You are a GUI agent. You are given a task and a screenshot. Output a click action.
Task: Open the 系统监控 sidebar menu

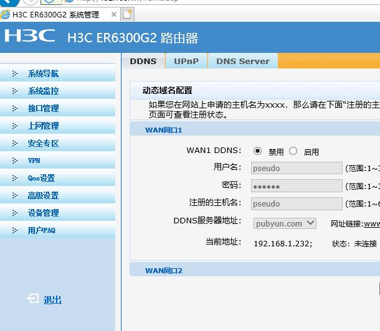(x=57, y=91)
